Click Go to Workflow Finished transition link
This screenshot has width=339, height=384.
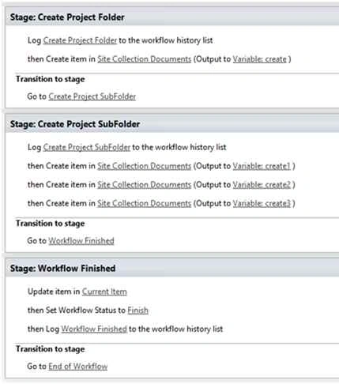point(81,241)
